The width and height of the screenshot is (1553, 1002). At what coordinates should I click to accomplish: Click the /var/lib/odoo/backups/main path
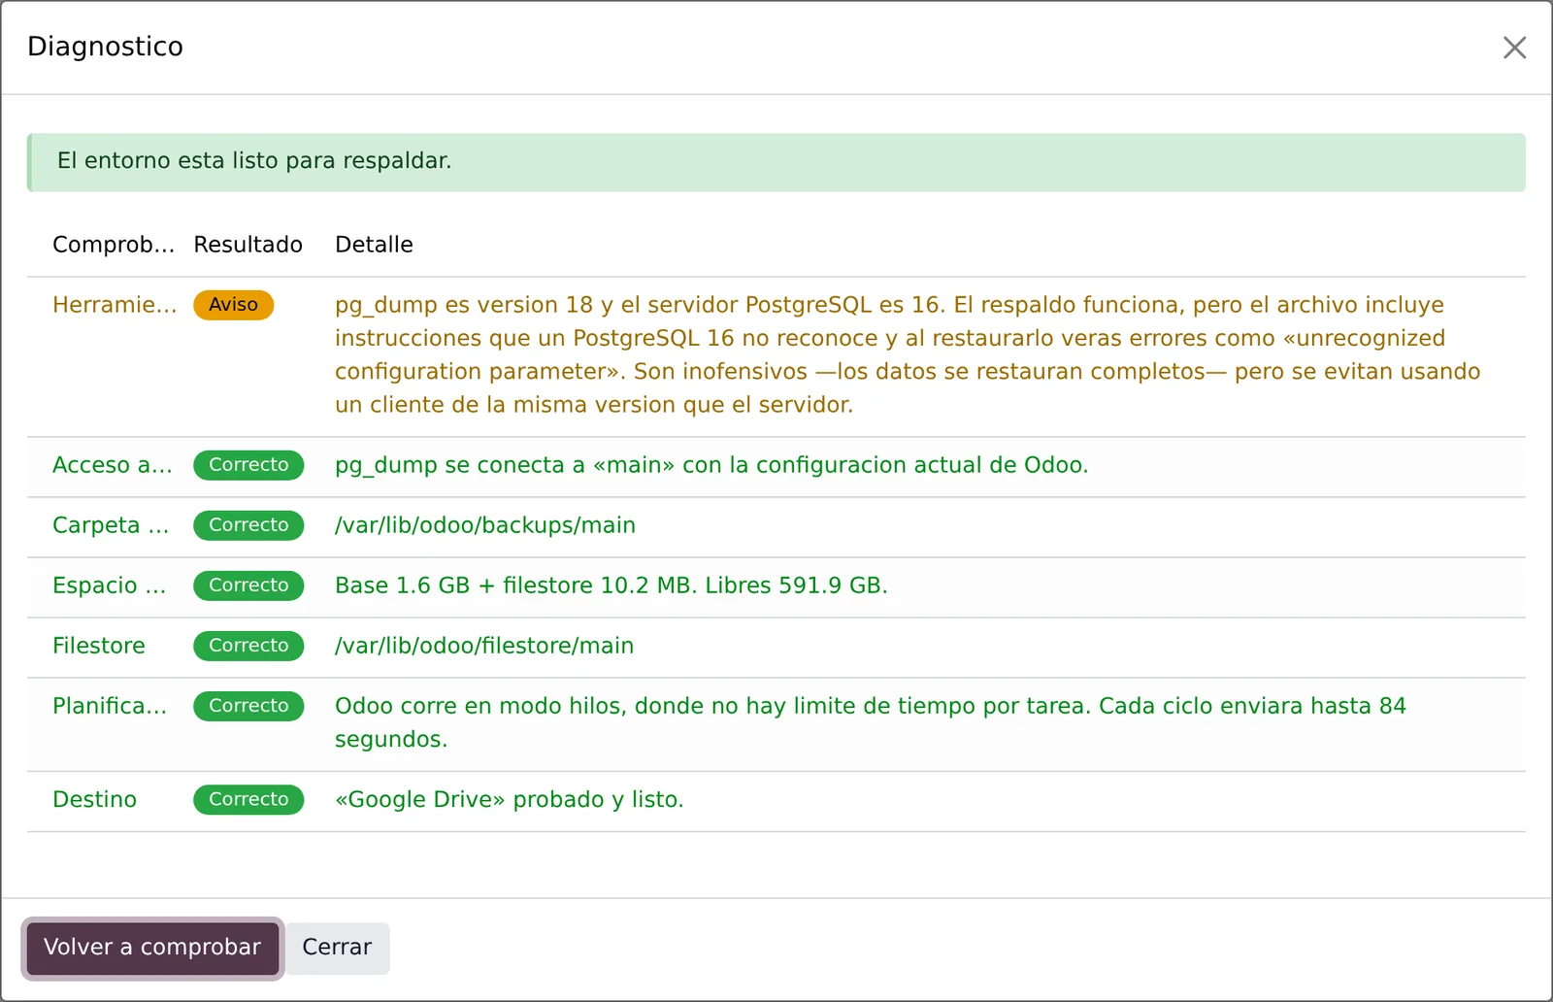(x=485, y=525)
